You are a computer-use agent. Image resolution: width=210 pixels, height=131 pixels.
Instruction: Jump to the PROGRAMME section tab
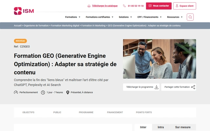[86, 112]
